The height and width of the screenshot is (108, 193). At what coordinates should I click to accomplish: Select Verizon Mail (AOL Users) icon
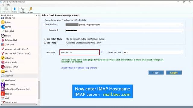click(3, 49)
